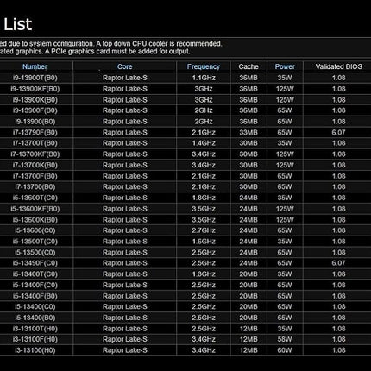Click the Power column header
The image size is (371, 371).
[x=285, y=66]
